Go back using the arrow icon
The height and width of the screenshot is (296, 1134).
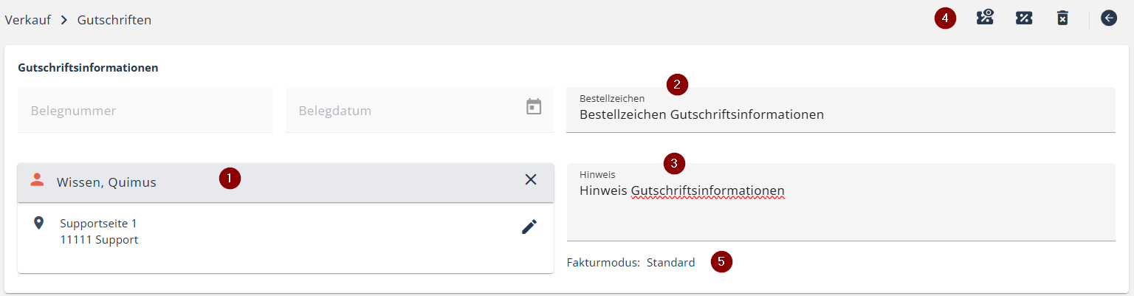pos(1109,18)
